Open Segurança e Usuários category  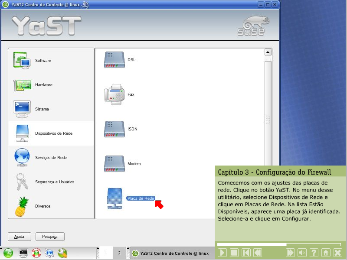tap(54, 182)
